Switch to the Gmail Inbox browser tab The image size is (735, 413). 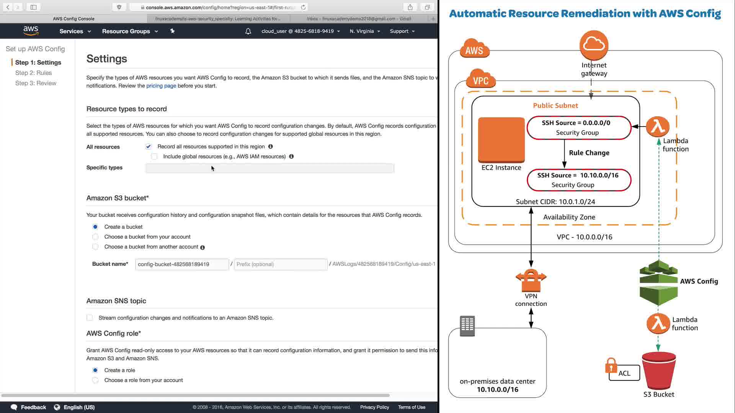359,18
